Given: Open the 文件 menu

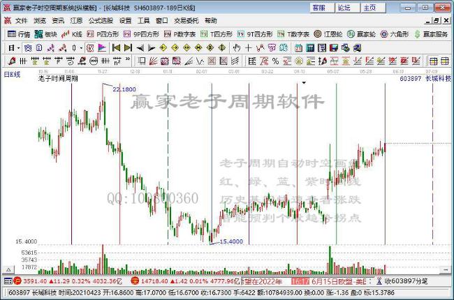Looking at the screenshot, I should [21, 21].
